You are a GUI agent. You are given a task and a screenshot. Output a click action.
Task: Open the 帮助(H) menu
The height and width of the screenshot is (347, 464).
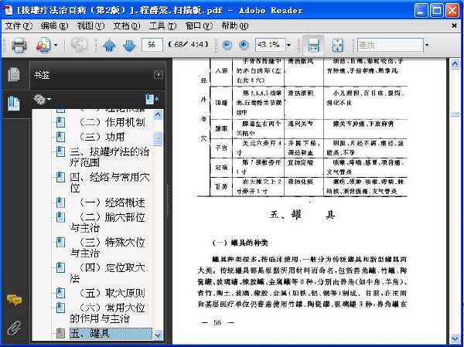pos(235,26)
